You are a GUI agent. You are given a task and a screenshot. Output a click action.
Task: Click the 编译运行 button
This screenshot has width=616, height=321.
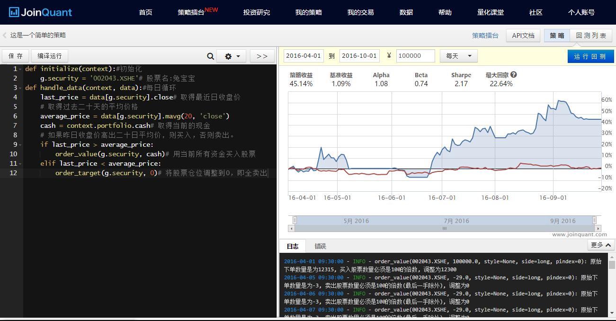(x=50, y=56)
